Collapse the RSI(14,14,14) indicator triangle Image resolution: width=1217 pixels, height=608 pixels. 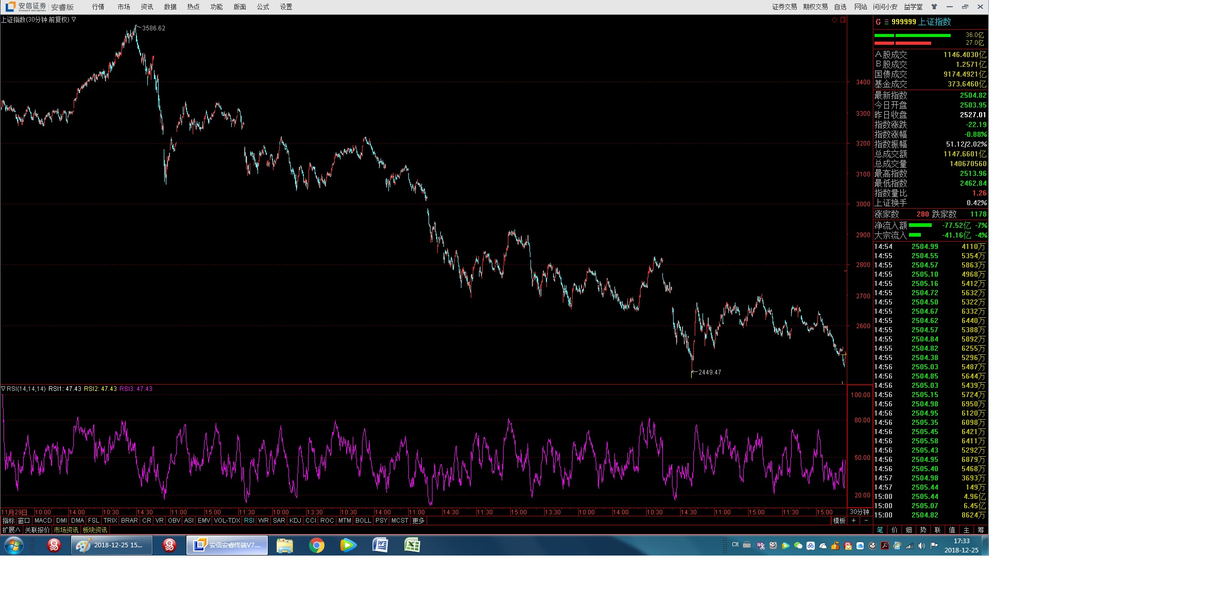(3, 389)
